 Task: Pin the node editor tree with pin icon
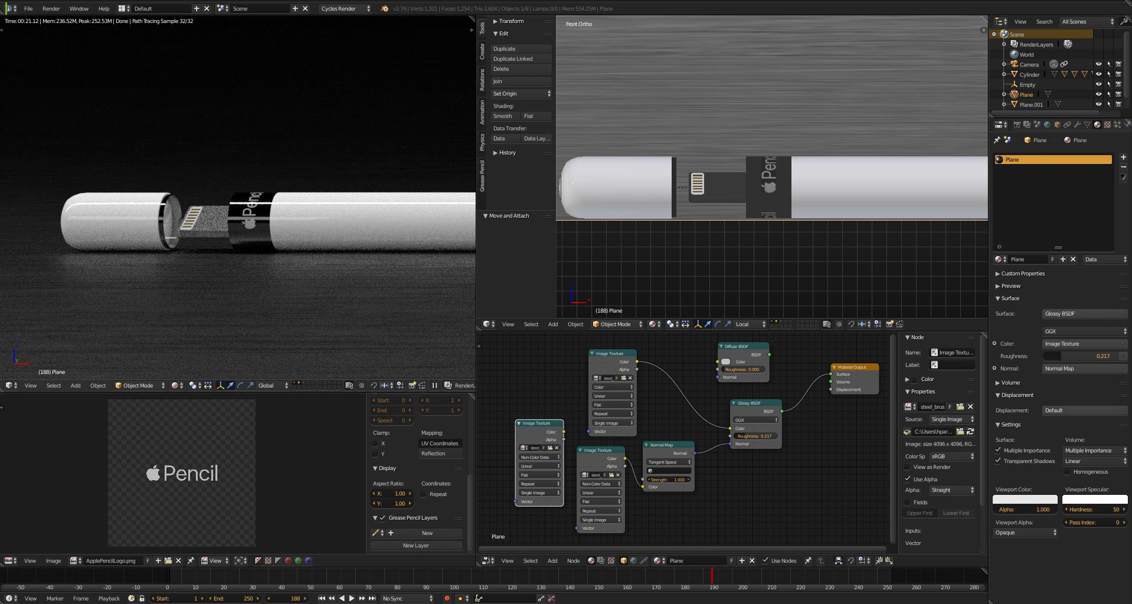pos(807,560)
